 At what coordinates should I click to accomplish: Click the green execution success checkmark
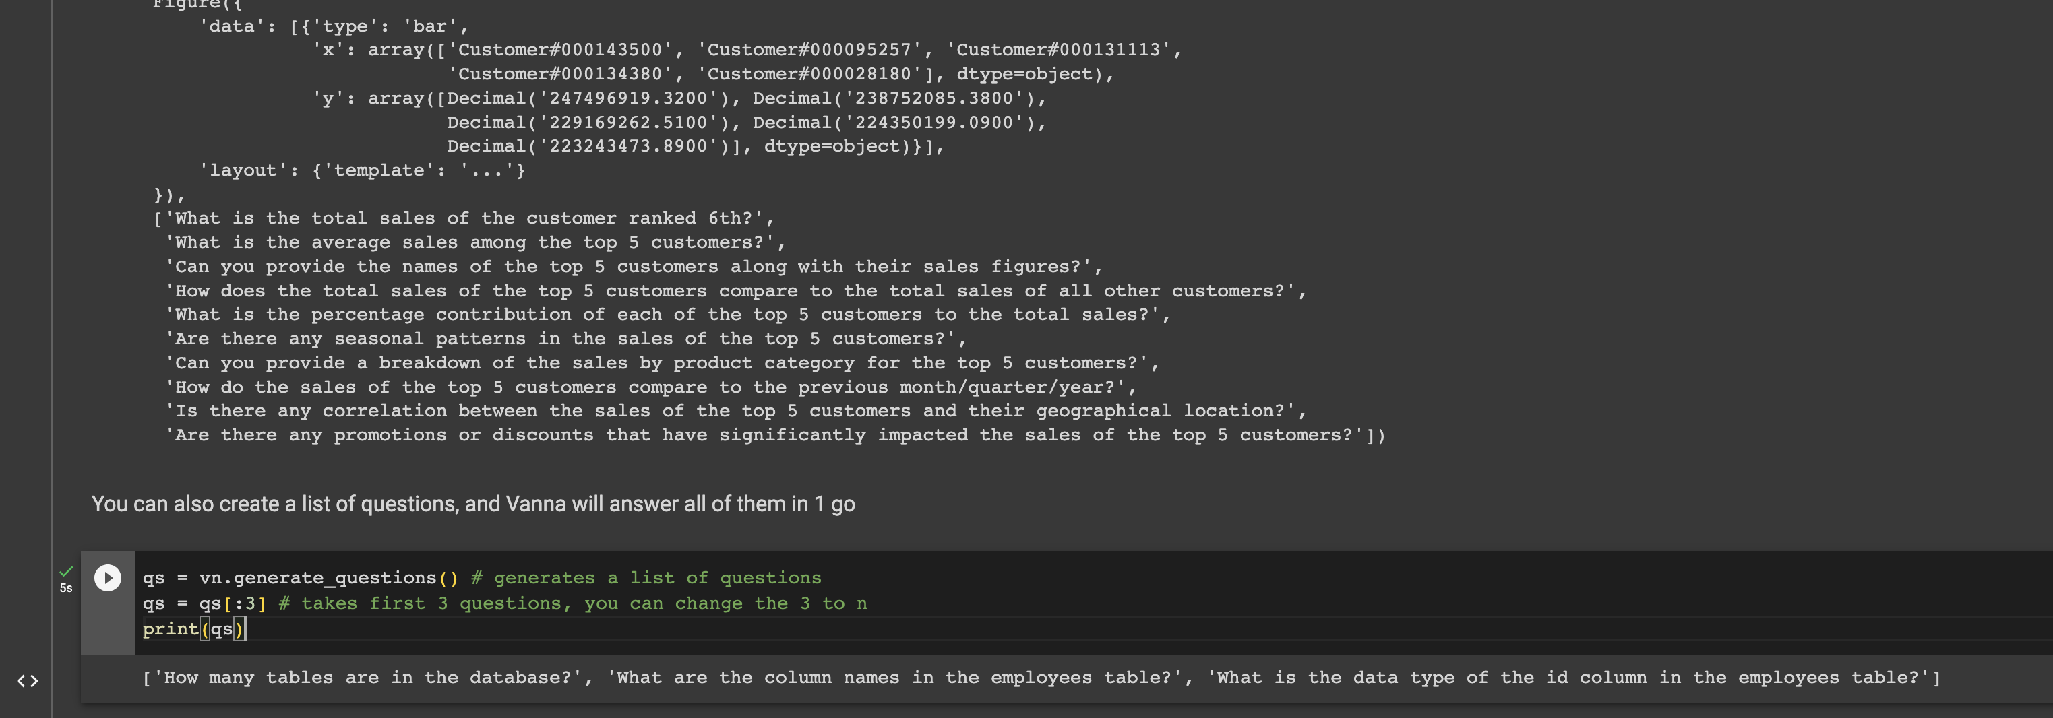65,570
